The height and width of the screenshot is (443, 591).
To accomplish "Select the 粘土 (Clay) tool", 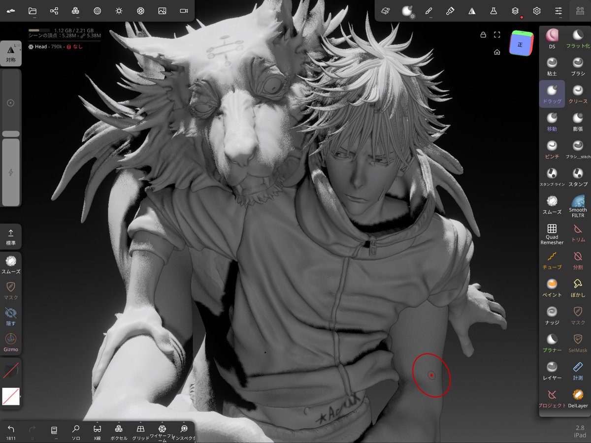I will (552, 66).
